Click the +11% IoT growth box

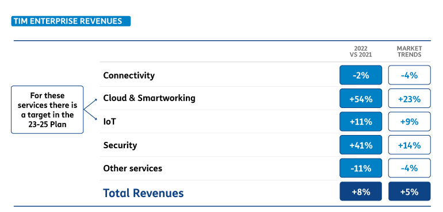[361, 122]
